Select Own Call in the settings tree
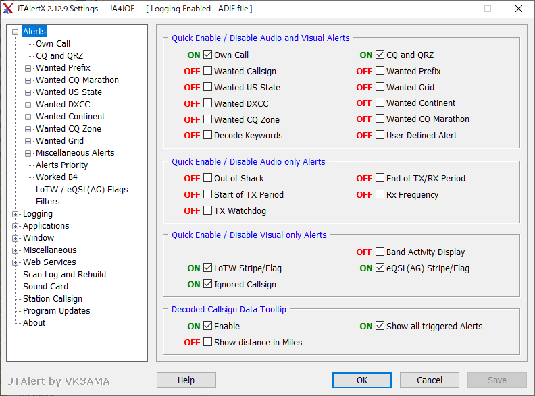 (53, 44)
